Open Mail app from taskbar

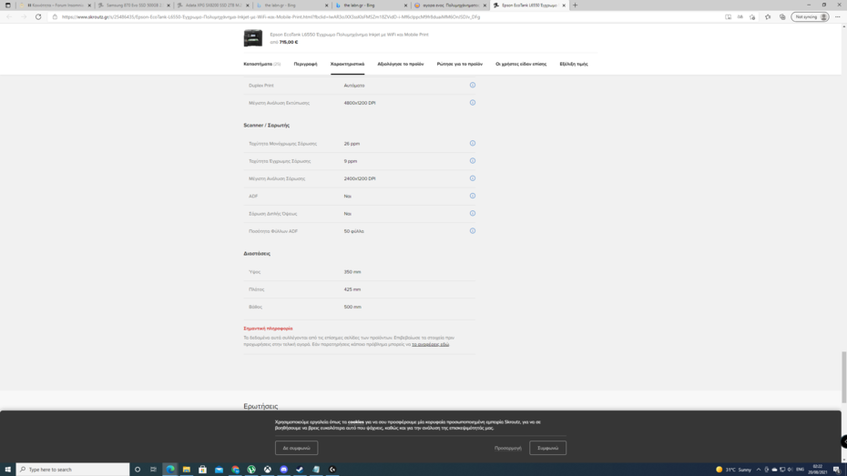coord(219,470)
